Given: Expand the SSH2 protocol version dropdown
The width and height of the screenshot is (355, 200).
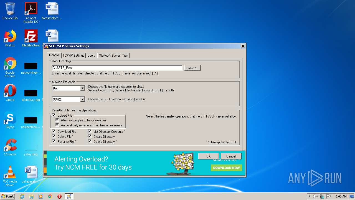Looking at the screenshot, I should click(x=82, y=99).
